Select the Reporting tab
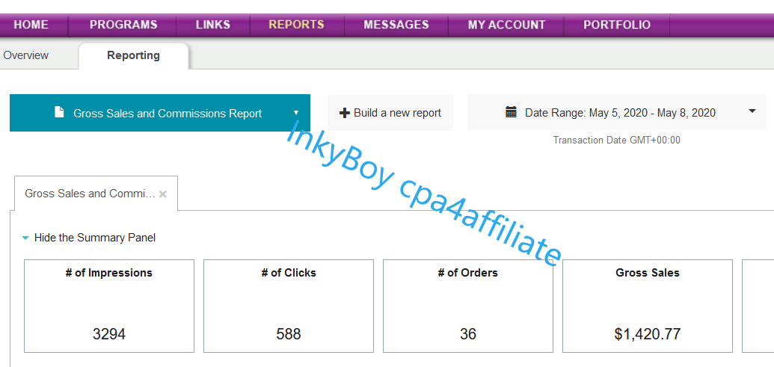This screenshot has width=774, height=367. coord(133,55)
